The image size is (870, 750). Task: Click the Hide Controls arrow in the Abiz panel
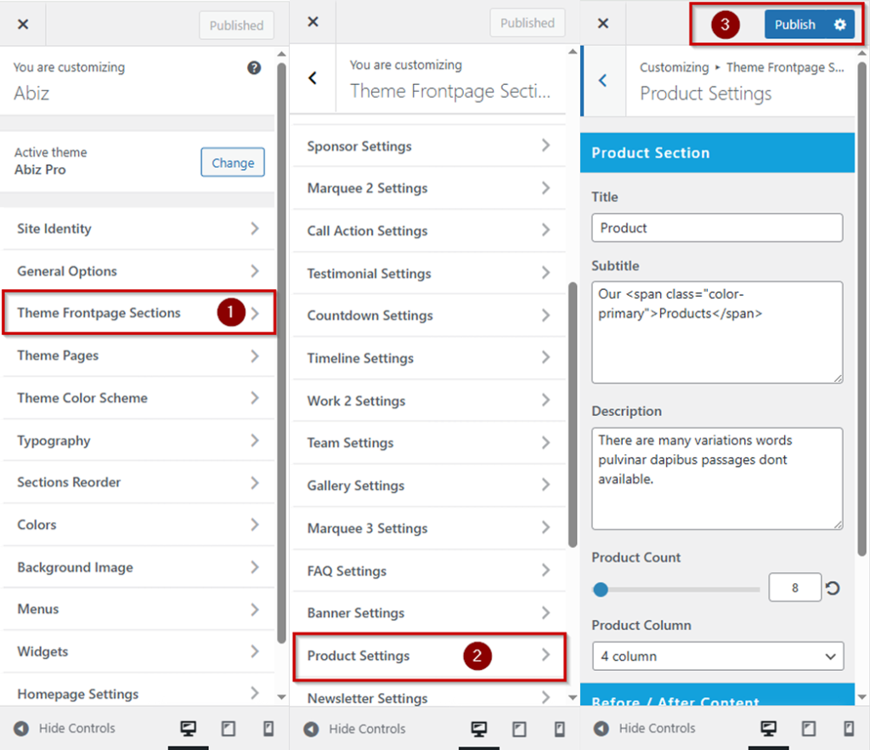[x=21, y=729]
